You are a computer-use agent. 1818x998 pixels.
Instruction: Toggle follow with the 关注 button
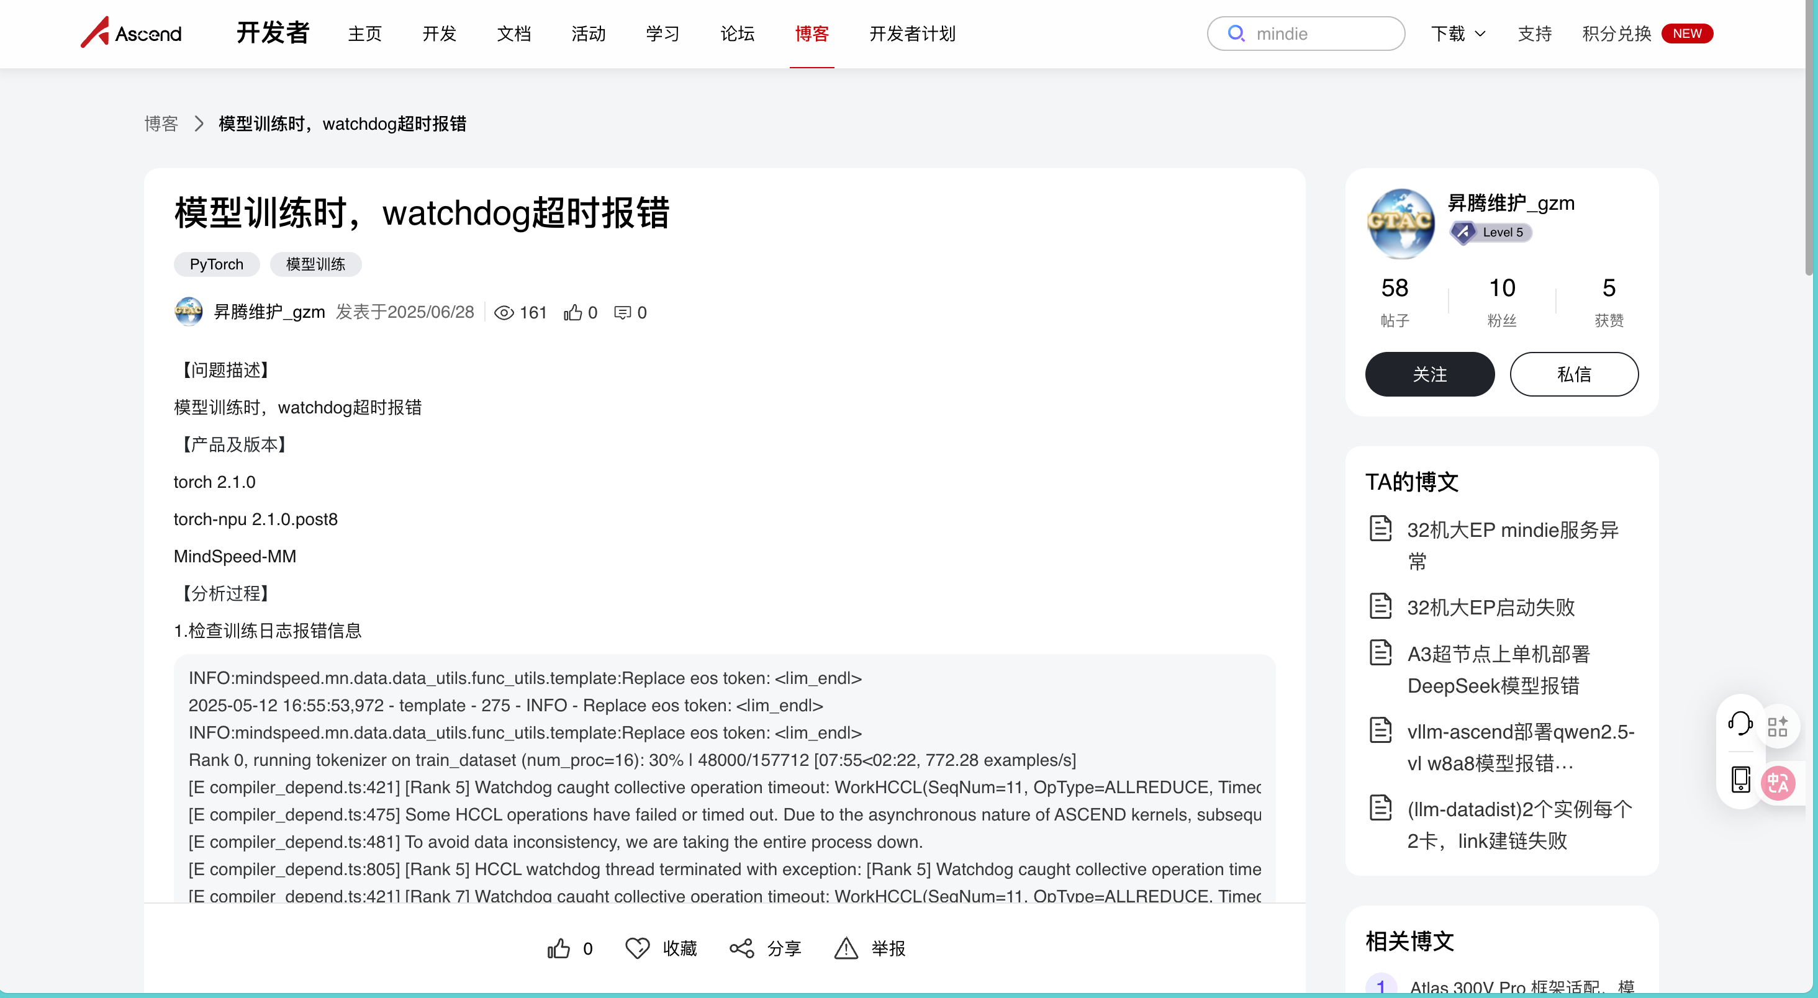1429,374
